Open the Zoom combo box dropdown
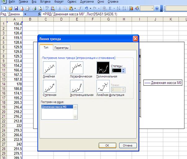The image size is (187, 159). point(152,8)
